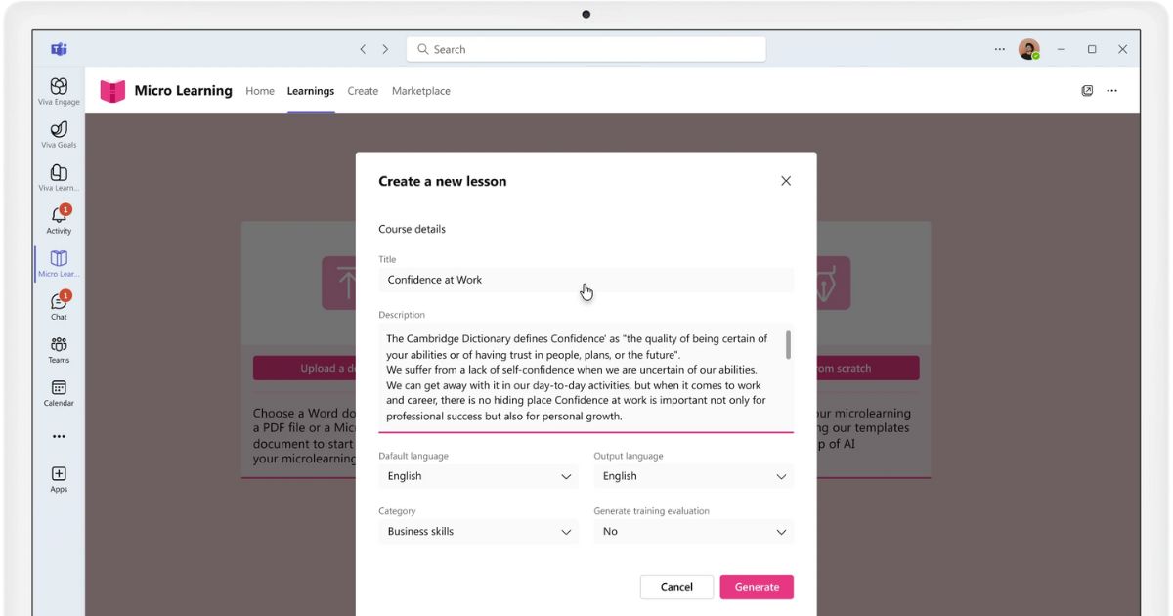This screenshot has height=616, width=1173.
Task: Navigate back with the back arrow
Action: [363, 49]
